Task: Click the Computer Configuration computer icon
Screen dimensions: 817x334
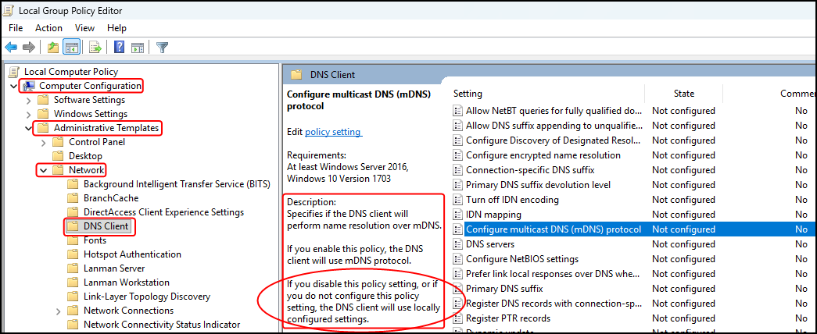Action: [29, 86]
